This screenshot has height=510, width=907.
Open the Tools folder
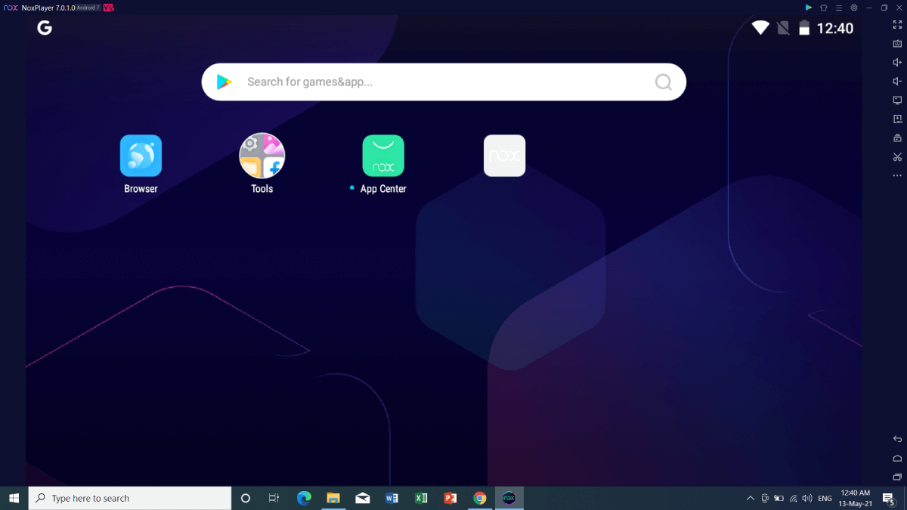(262, 156)
